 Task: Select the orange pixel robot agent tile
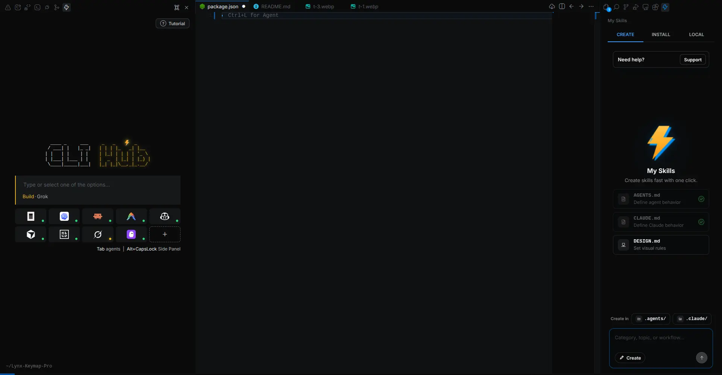pos(98,216)
